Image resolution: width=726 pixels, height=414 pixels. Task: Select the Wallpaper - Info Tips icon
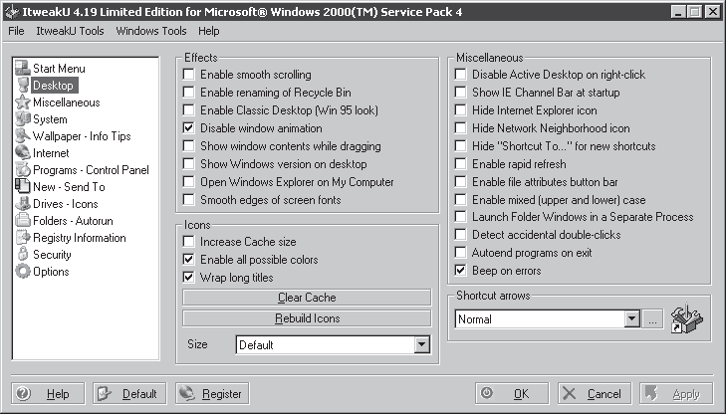(23, 136)
